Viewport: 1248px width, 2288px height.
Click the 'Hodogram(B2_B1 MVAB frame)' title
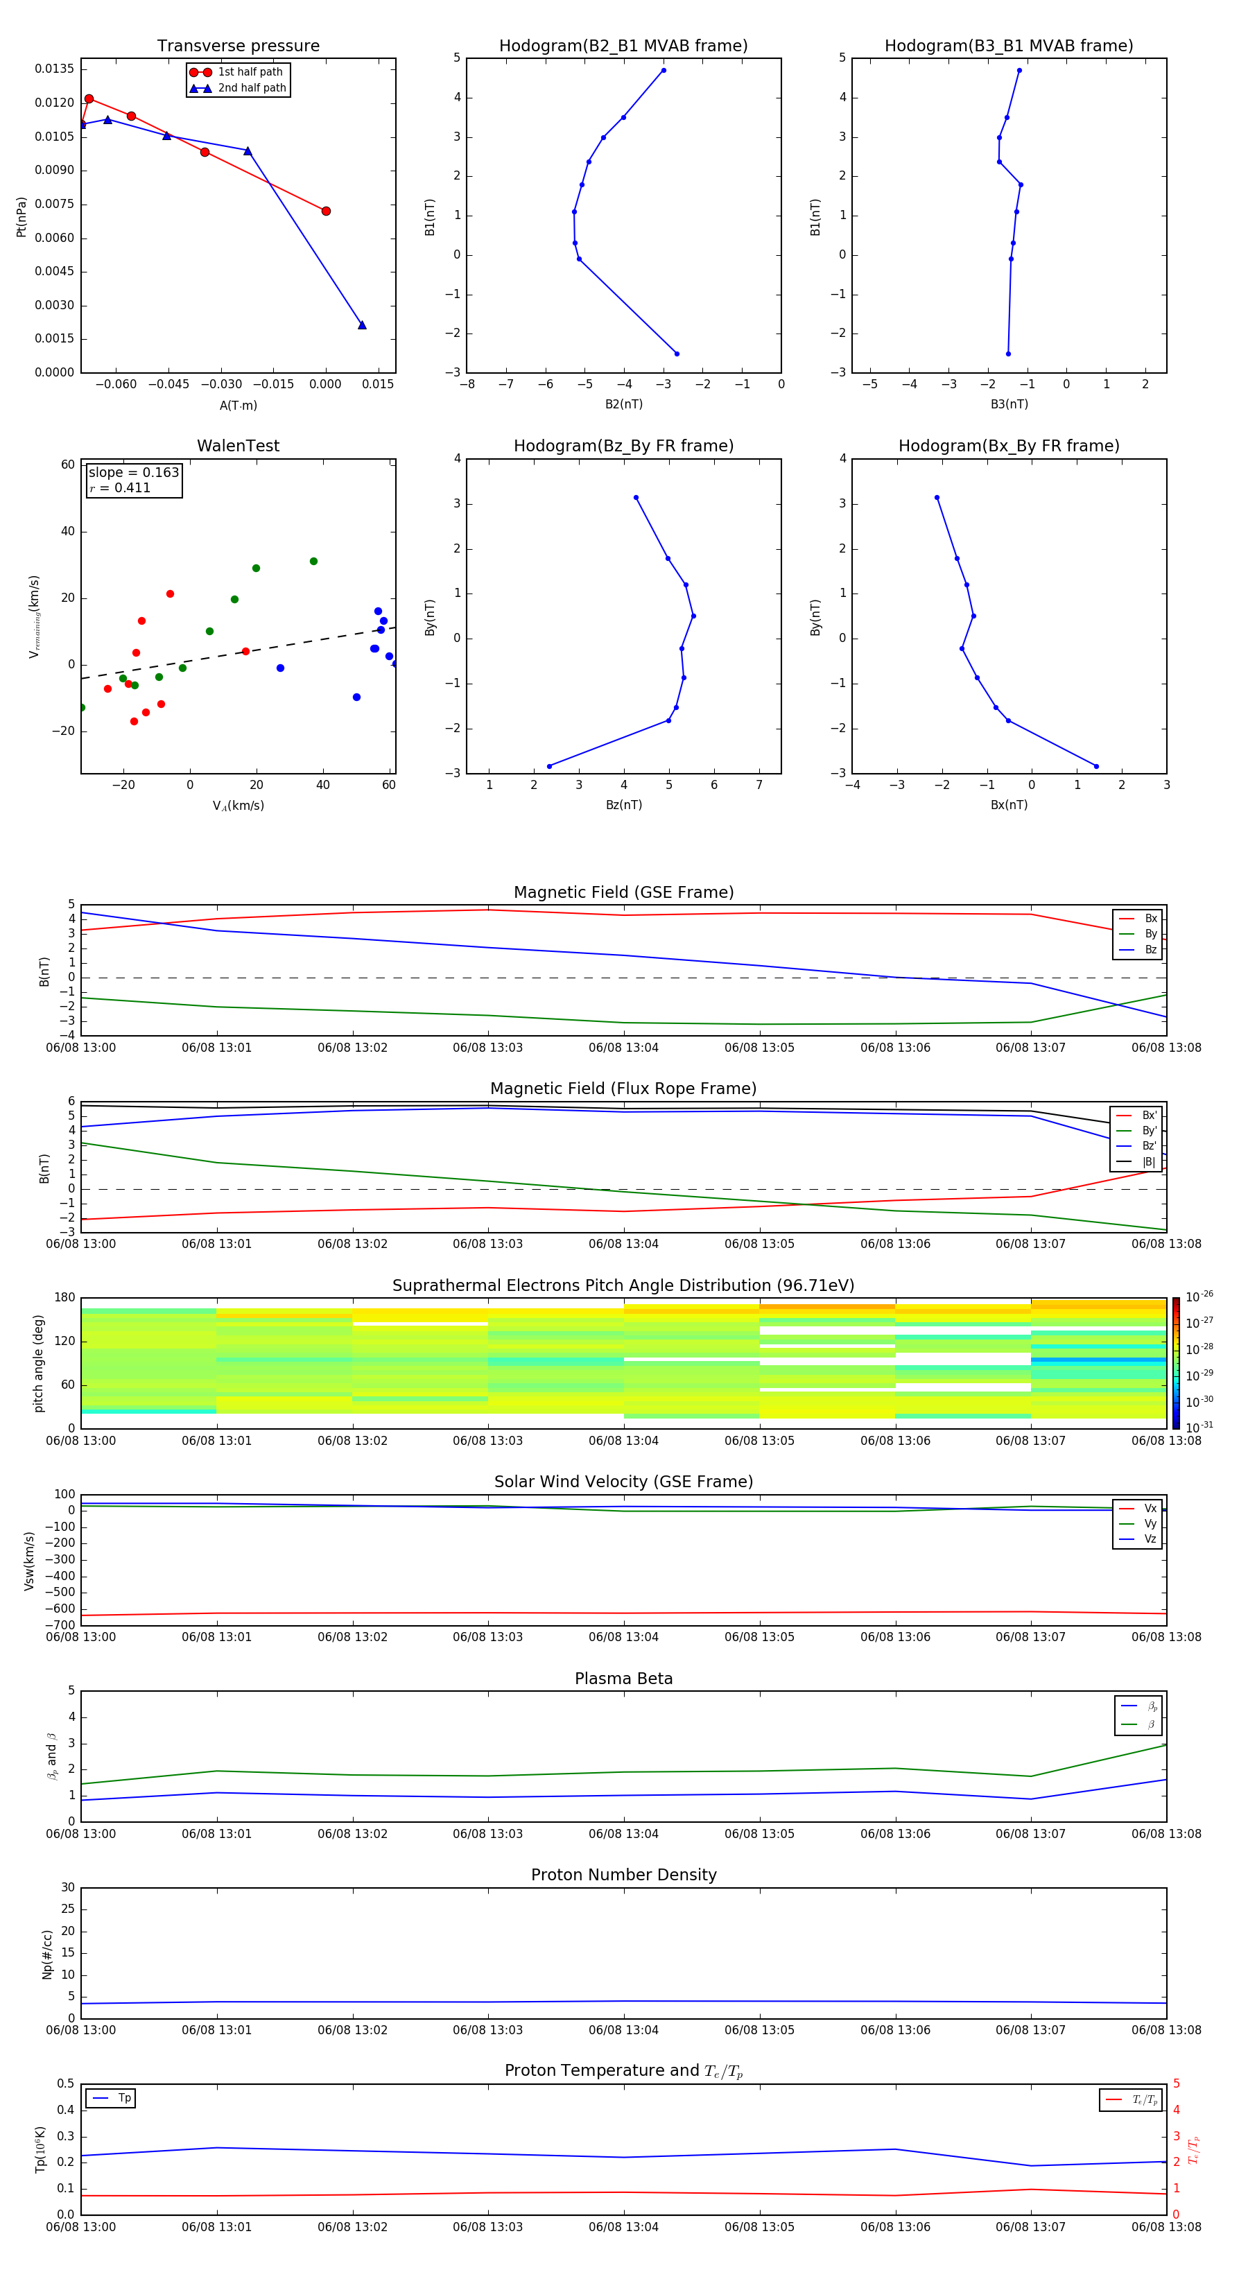click(x=623, y=45)
